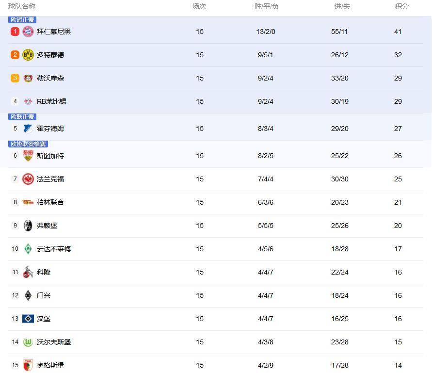Click the red rank 1 badge
432x373 pixels.
coord(15,32)
